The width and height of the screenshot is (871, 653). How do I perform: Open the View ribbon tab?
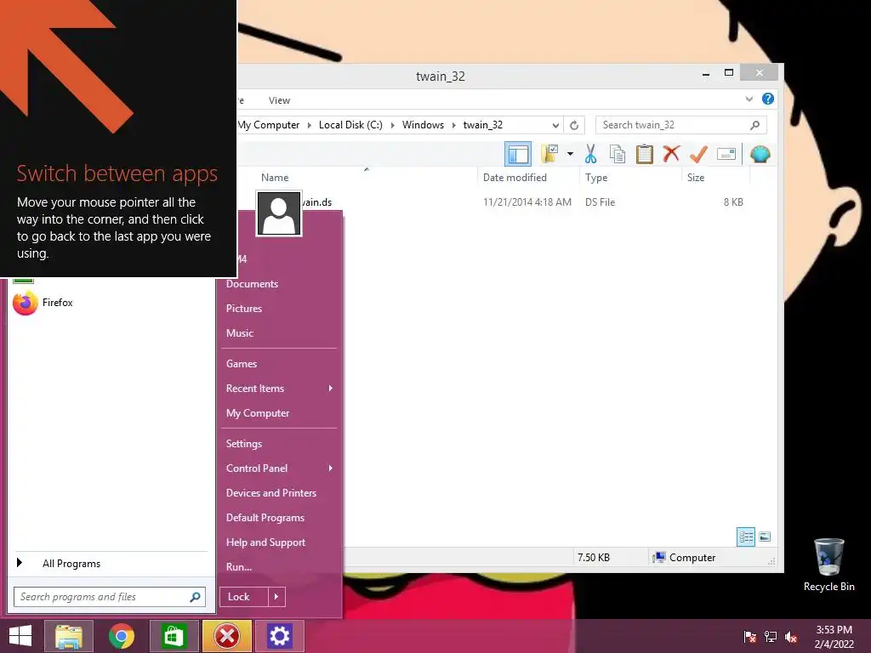tap(279, 100)
